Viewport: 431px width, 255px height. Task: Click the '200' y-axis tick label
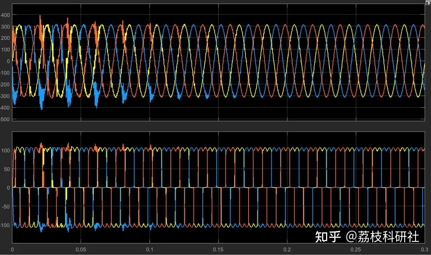point(5,38)
